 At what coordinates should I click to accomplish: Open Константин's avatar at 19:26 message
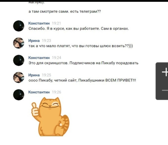tap(19, 95)
